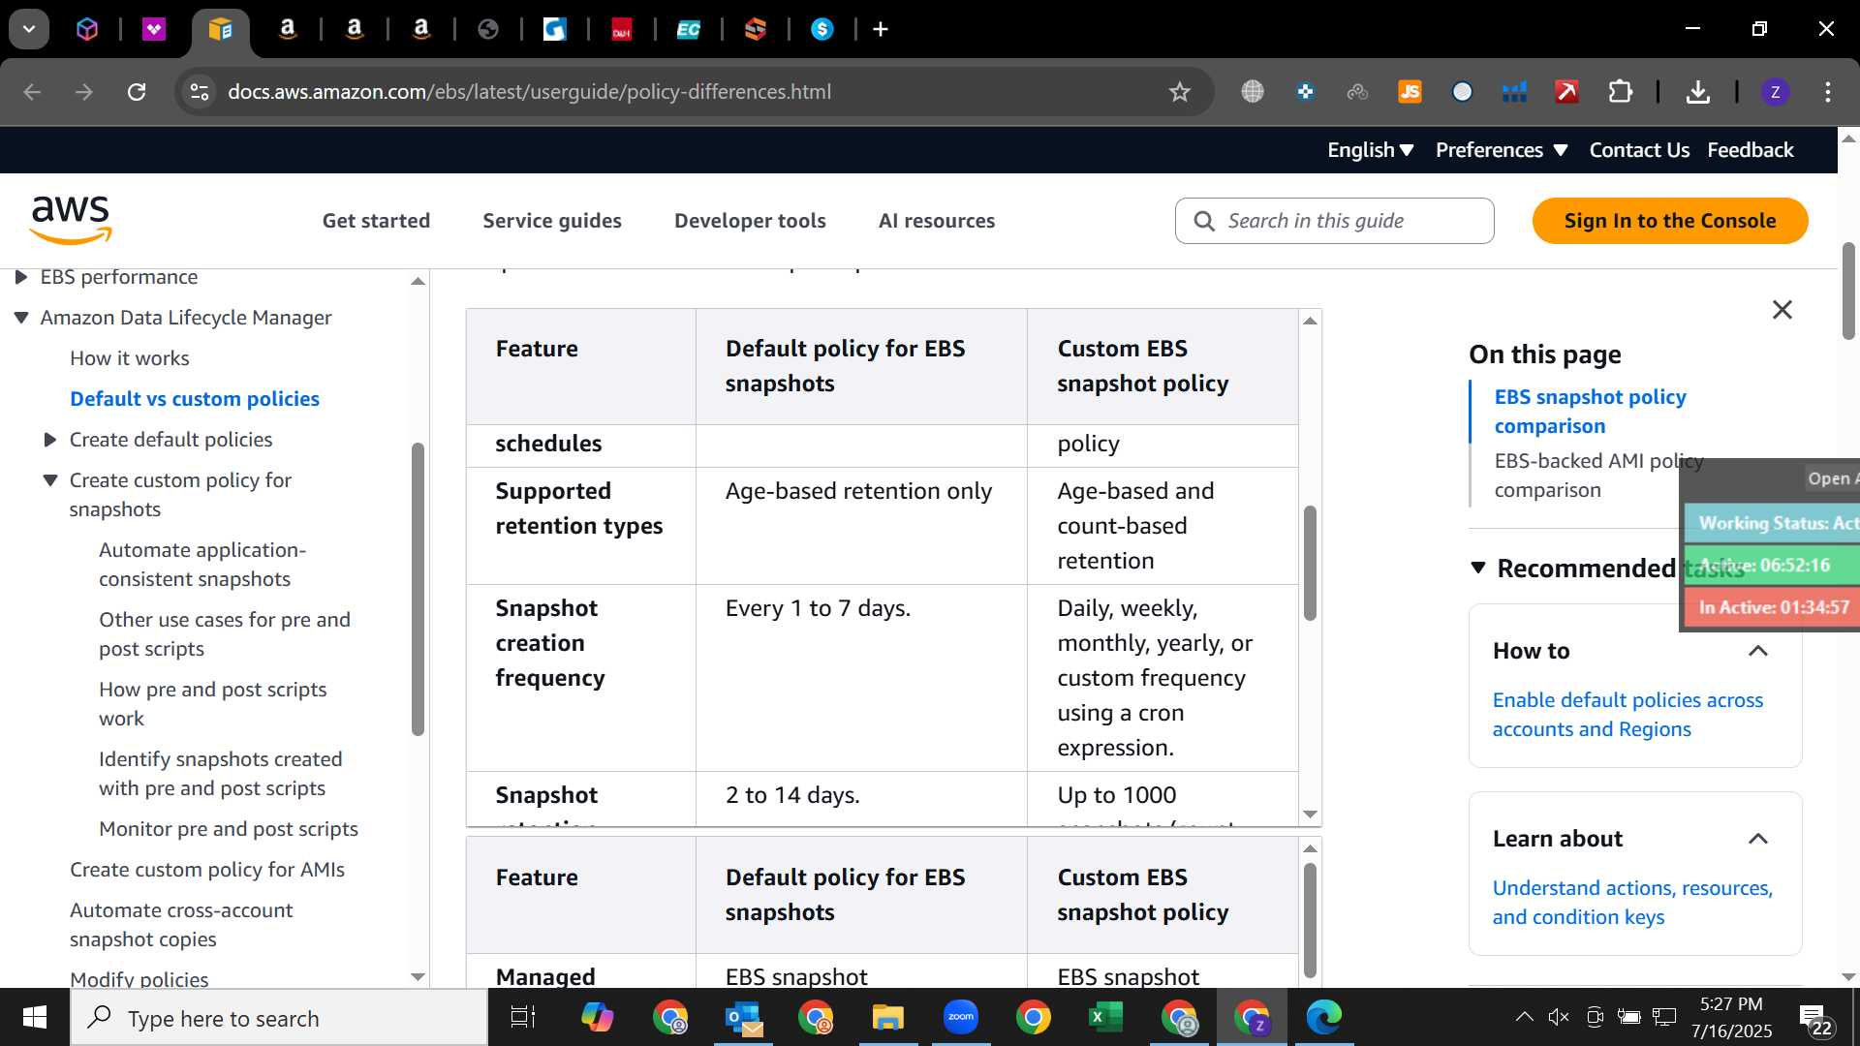Click Feedback in the top bar
This screenshot has width=1860, height=1046.
coord(1751,150)
